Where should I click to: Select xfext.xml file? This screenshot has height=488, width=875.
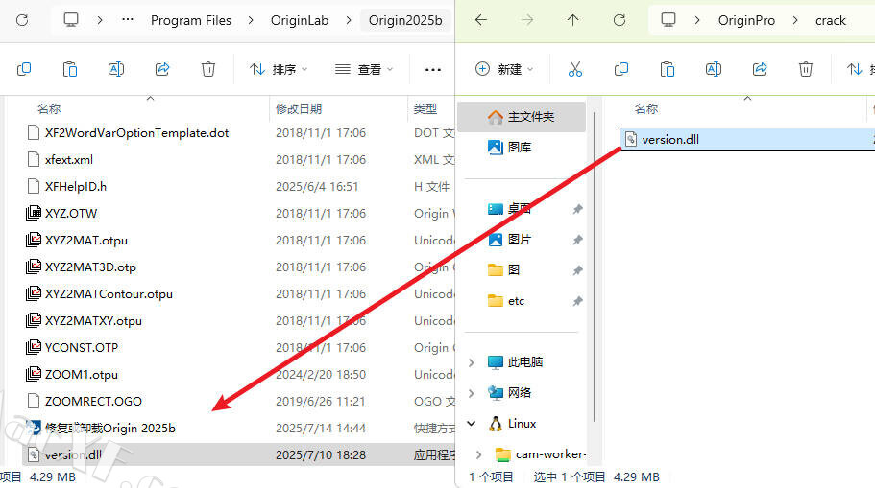point(68,159)
